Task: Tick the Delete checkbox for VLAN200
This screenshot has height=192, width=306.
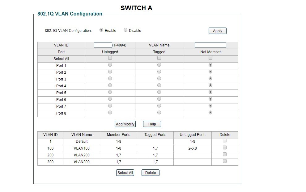Action: (225, 155)
